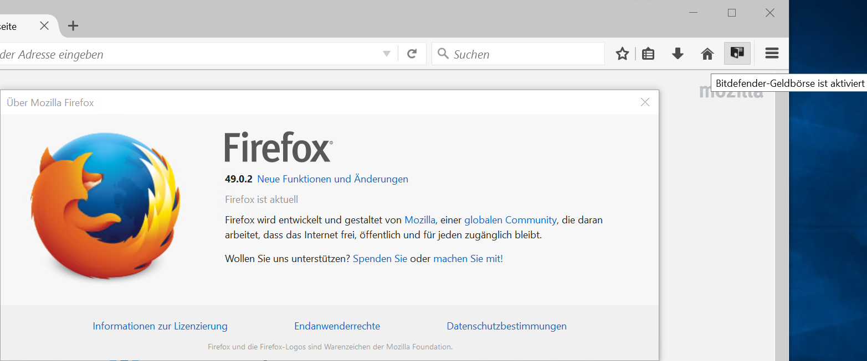Open Informationen zur Lizenzierung
The height and width of the screenshot is (361, 867).
tap(160, 326)
